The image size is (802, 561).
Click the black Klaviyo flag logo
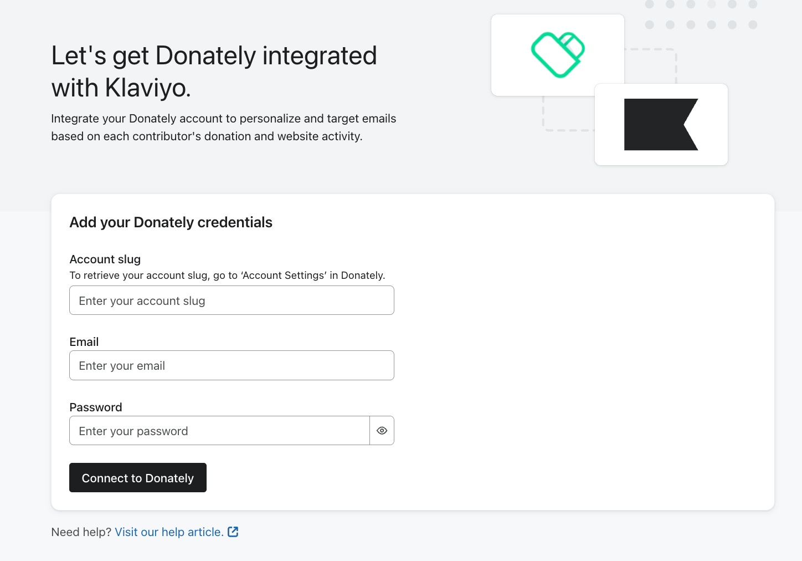click(x=661, y=125)
